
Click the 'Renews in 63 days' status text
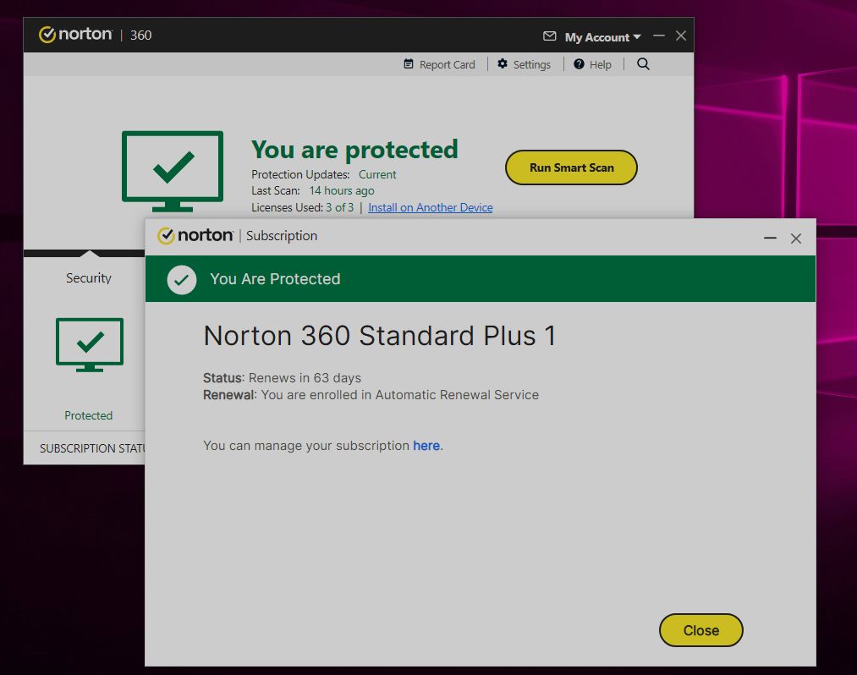(305, 377)
